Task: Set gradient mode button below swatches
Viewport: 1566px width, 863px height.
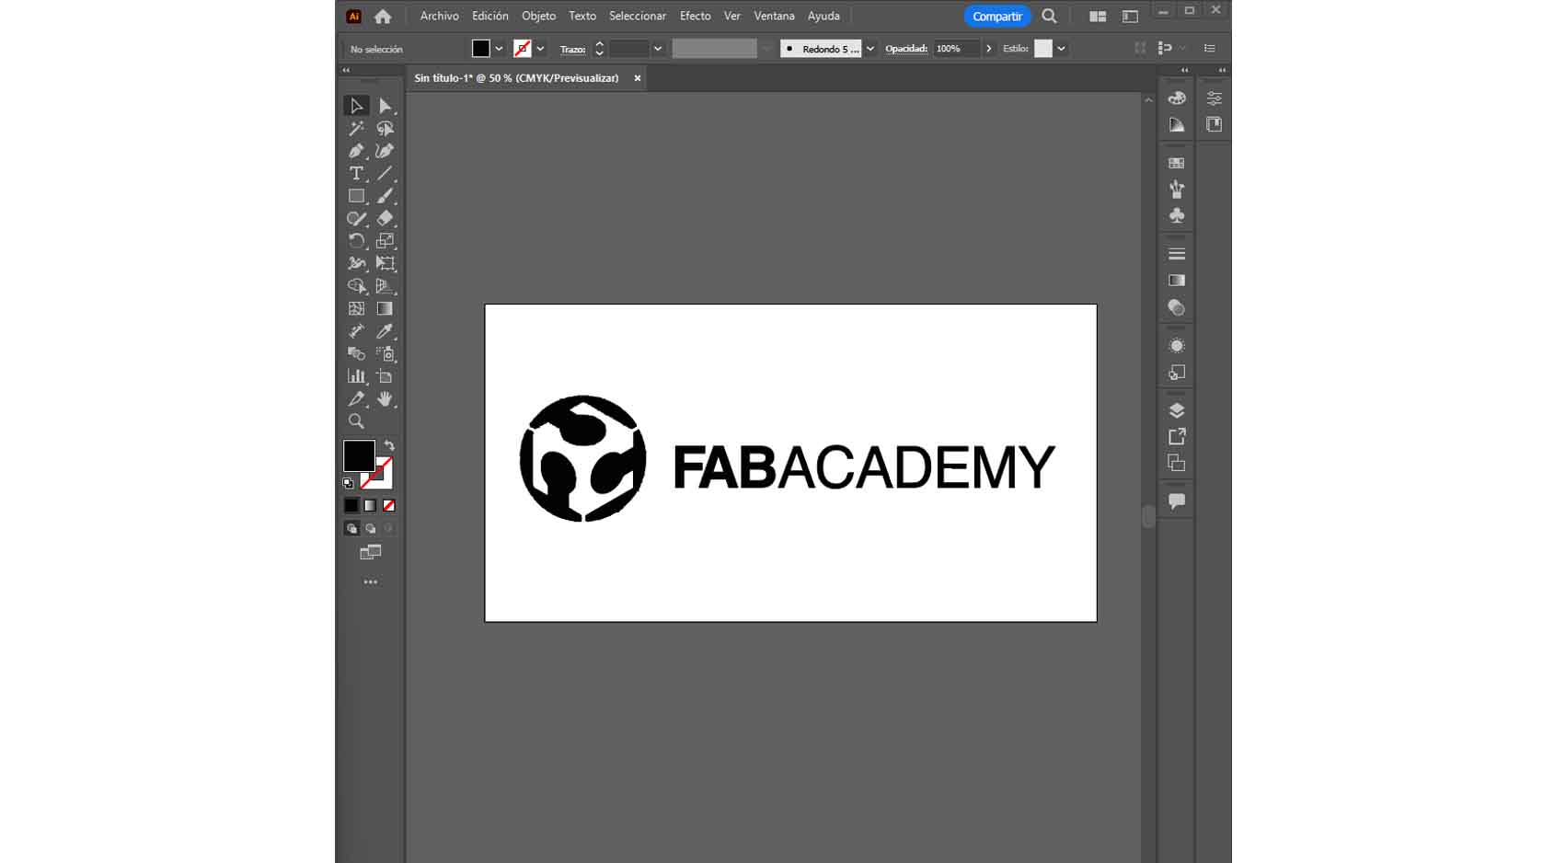Action: [370, 505]
